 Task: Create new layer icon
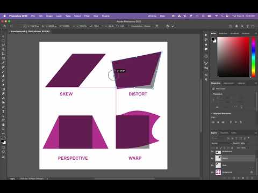point(247,178)
